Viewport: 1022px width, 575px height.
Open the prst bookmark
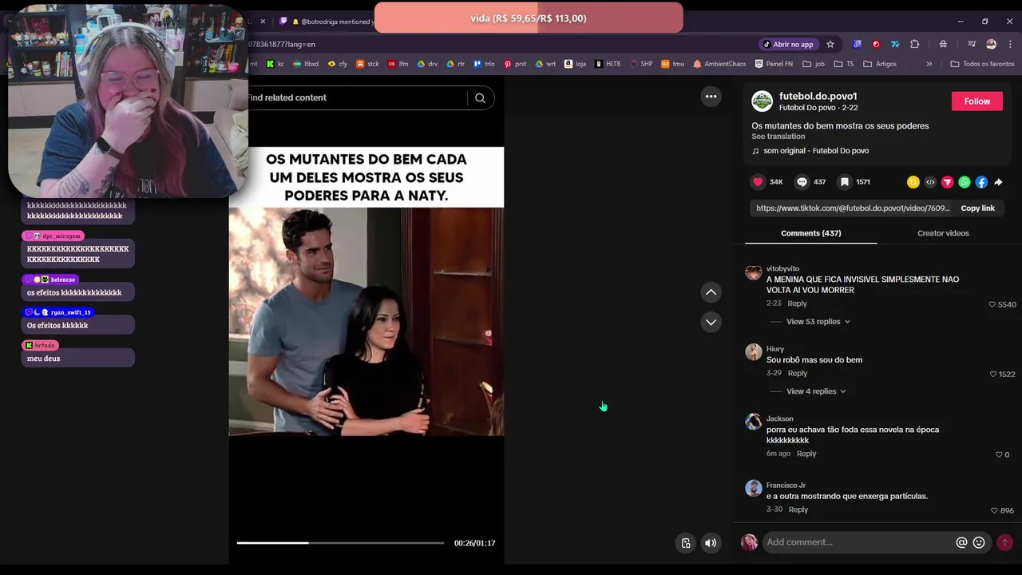pyautogui.click(x=515, y=64)
